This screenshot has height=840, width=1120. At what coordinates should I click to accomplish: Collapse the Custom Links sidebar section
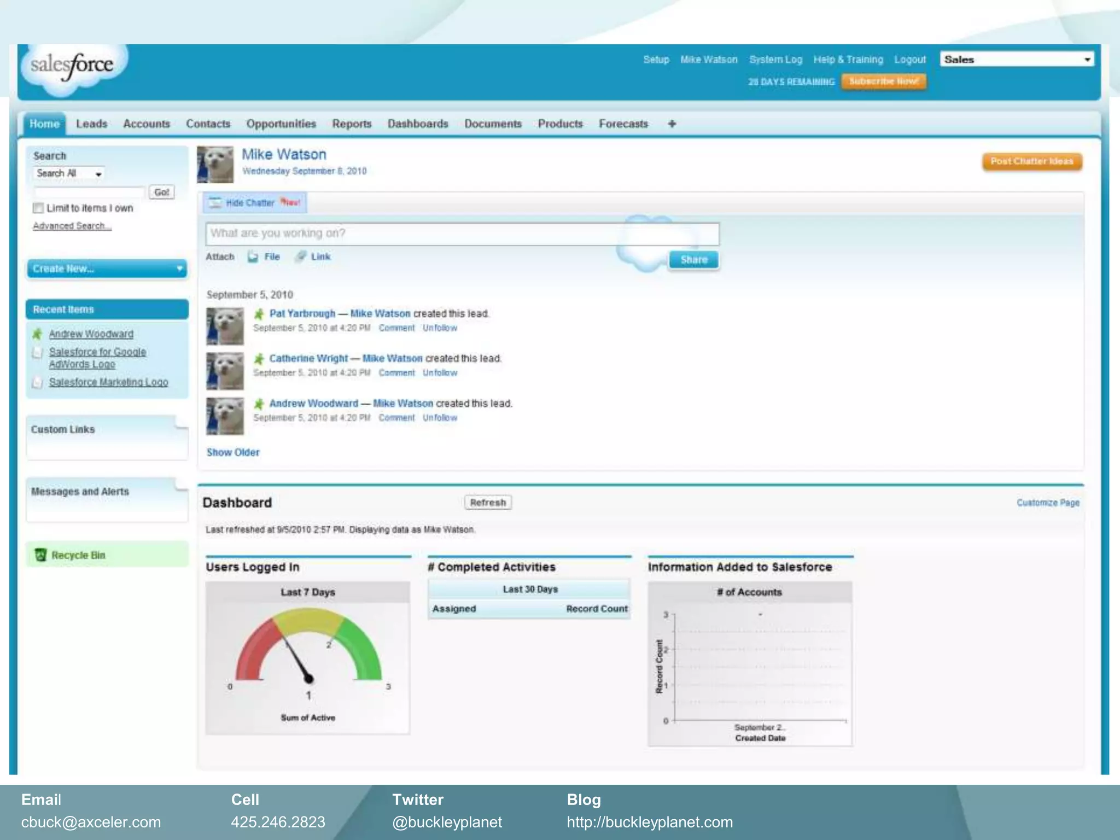click(x=181, y=422)
